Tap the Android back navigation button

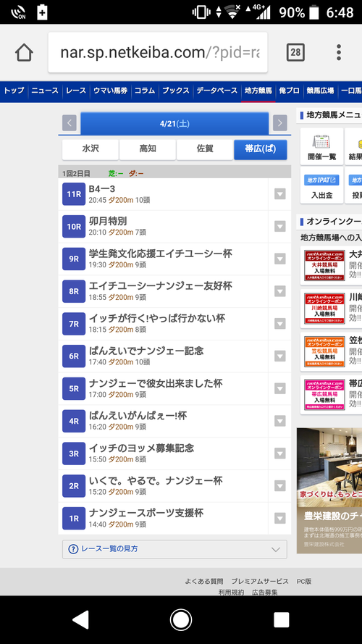point(80,620)
